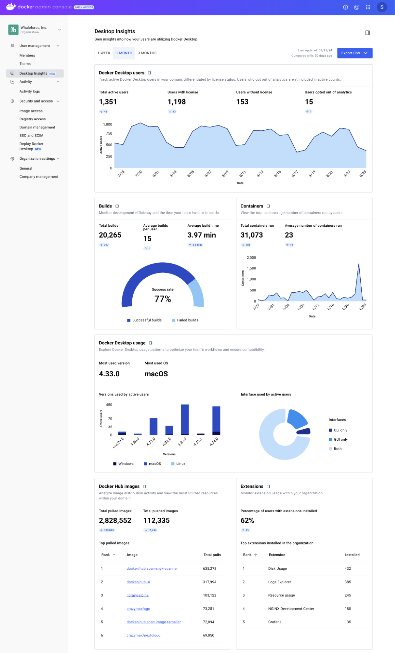
Task: Toggle the Failed builds legend item
Action: pyautogui.click(x=185, y=320)
